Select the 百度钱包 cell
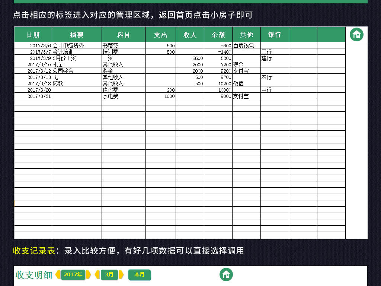The height and width of the screenshot is (286, 381). pyautogui.click(x=246, y=45)
